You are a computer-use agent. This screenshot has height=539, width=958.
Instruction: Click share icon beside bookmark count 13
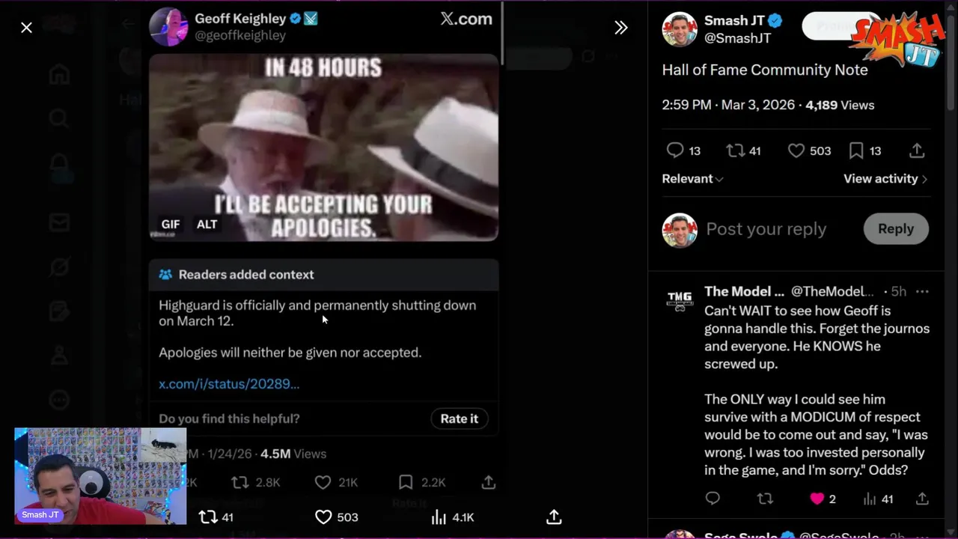[x=917, y=150]
